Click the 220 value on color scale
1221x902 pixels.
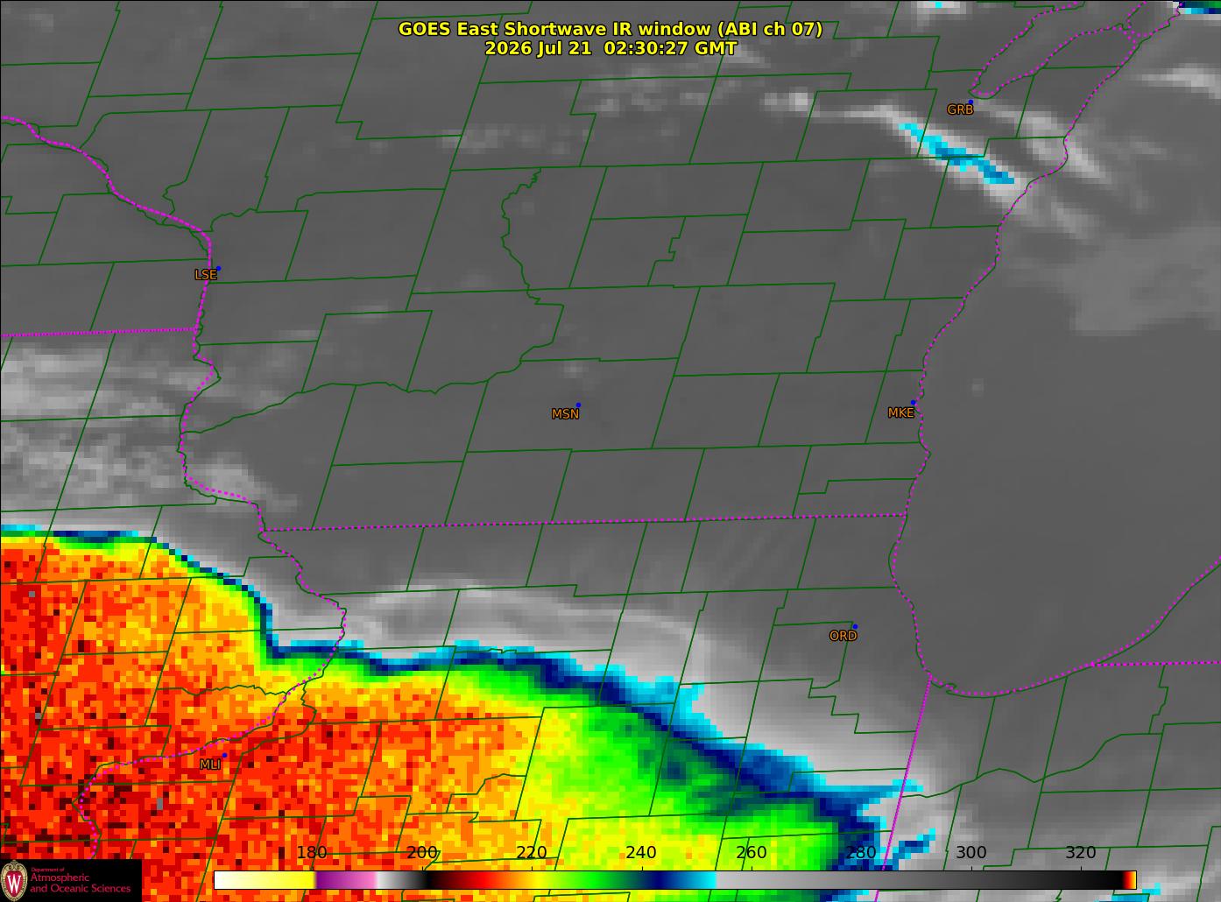coord(532,853)
